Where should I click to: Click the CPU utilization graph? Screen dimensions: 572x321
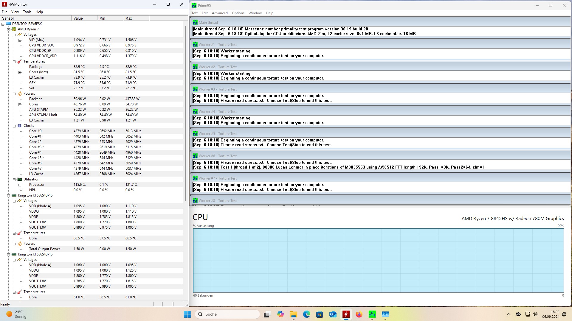[x=378, y=261]
